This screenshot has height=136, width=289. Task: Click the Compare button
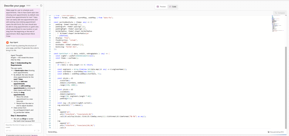279,13
